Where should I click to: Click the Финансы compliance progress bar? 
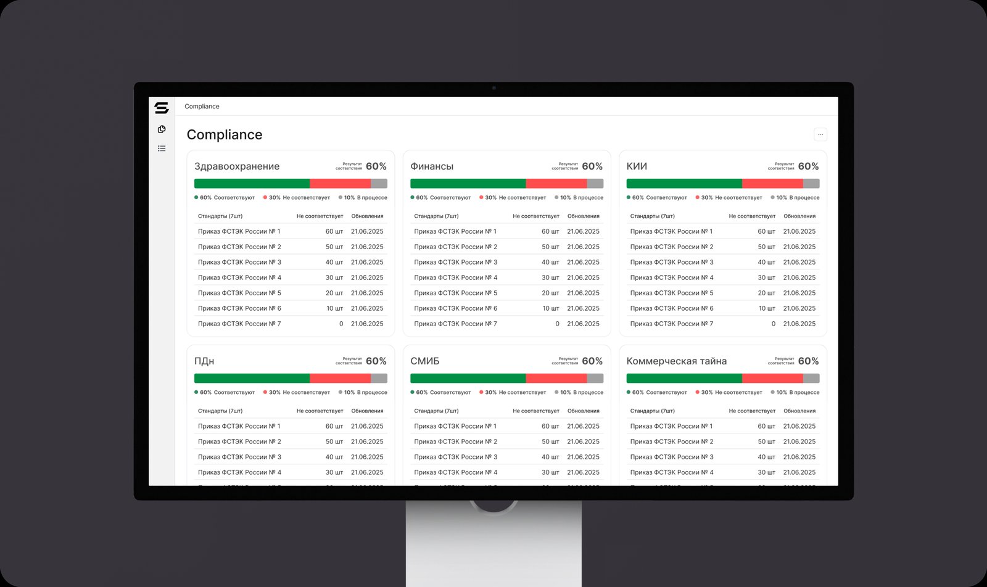coord(507,184)
